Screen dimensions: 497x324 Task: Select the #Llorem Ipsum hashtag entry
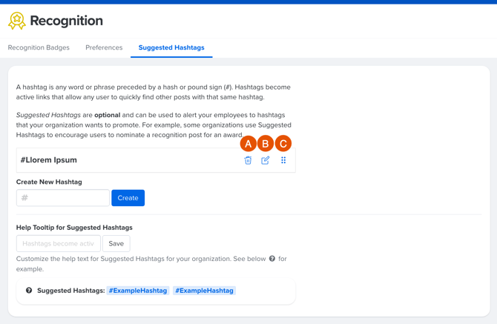click(49, 160)
